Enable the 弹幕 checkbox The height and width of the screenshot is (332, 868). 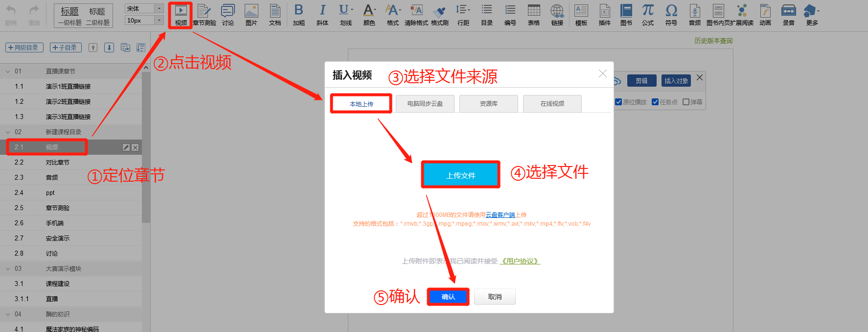point(686,102)
